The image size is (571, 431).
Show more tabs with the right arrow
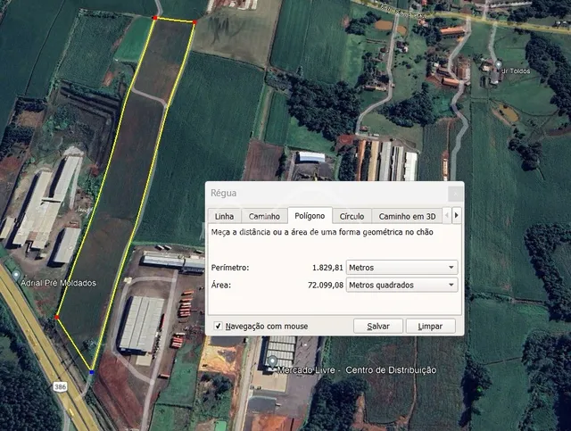click(x=456, y=215)
